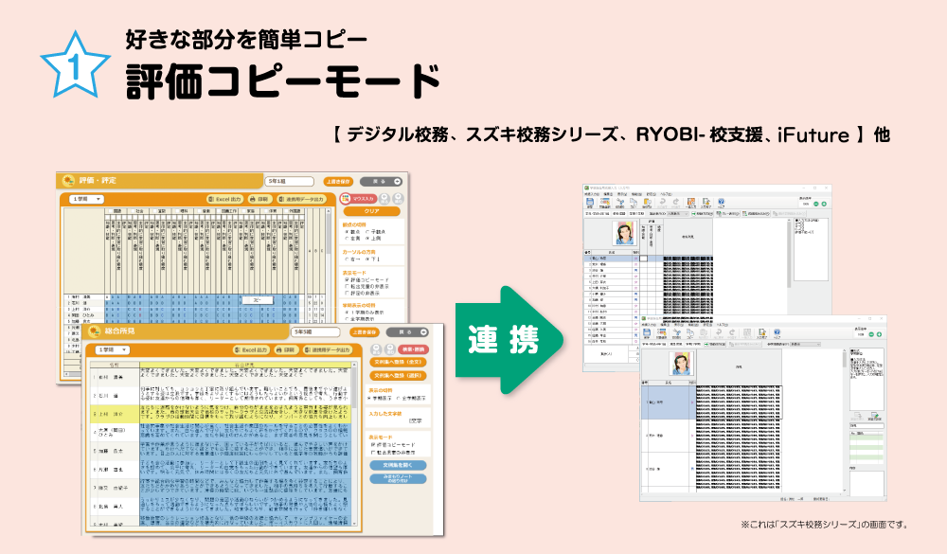The image size is (947, 554).
Task: Tick 転出児童の非表示 in 評価・評定 window
Action: pos(347,286)
